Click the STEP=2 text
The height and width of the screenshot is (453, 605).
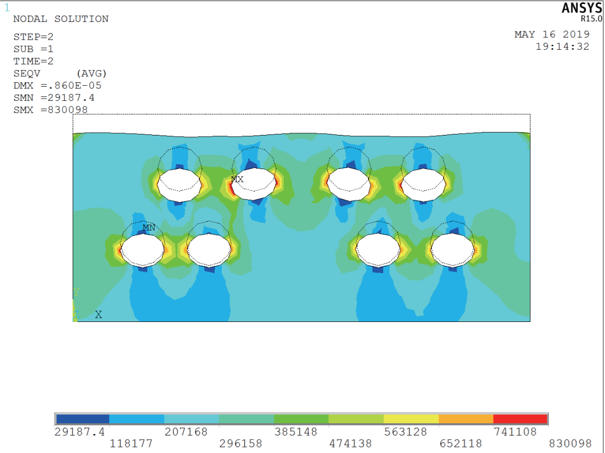(34, 37)
